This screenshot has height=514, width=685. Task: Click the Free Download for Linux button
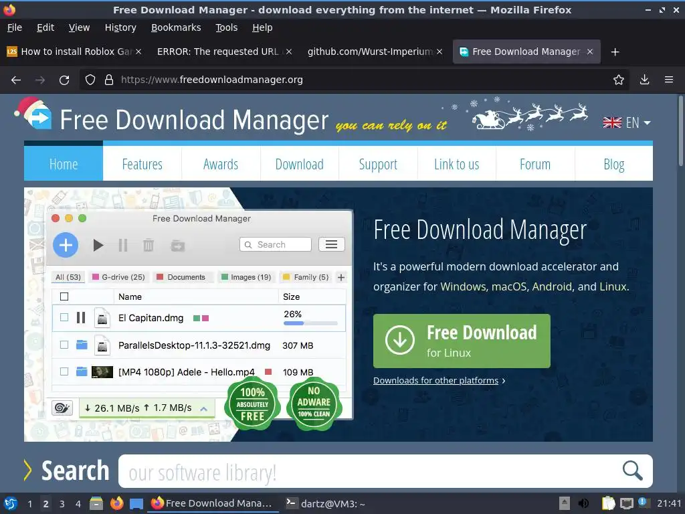(x=462, y=341)
